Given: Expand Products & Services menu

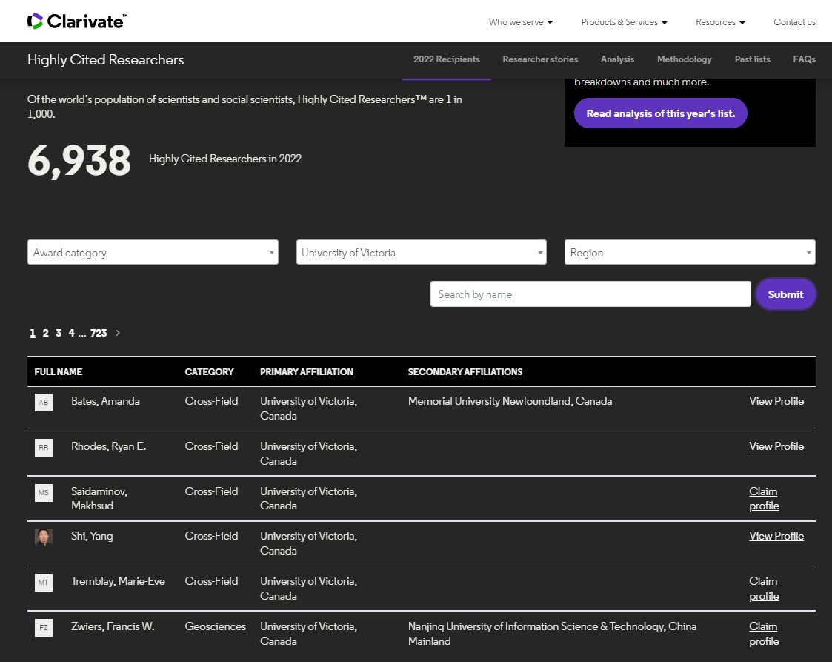Looking at the screenshot, I should (624, 22).
